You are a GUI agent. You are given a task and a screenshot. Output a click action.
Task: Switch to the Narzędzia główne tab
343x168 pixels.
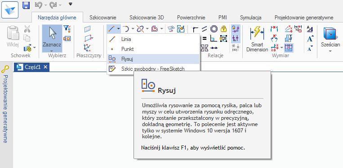pyautogui.click(x=57, y=18)
